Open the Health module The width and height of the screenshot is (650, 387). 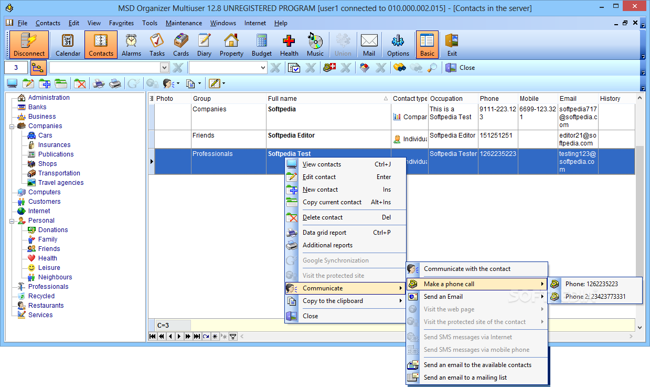pyautogui.click(x=289, y=45)
